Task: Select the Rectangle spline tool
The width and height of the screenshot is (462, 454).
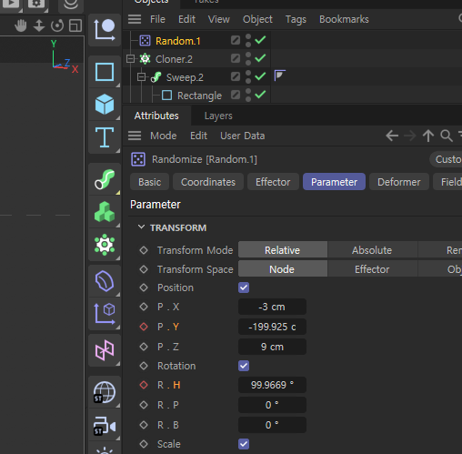Action: point(105,72)
